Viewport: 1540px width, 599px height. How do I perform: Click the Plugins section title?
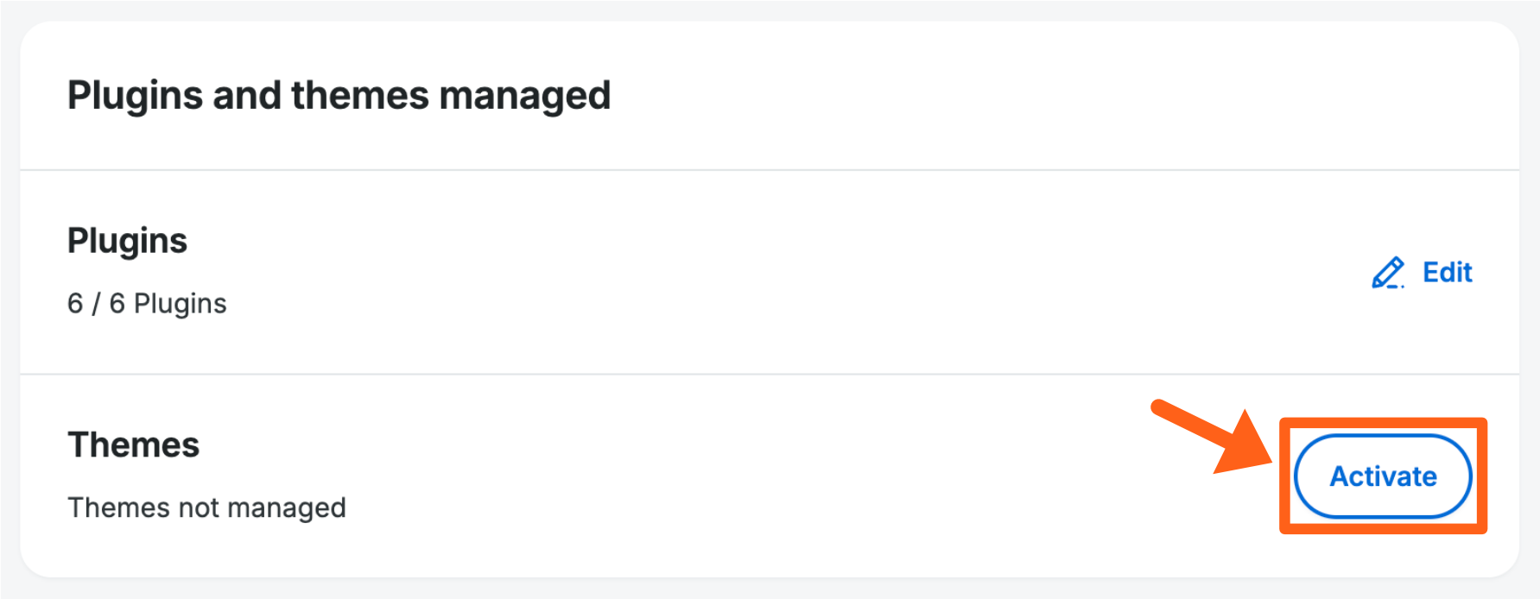[127, 241]
